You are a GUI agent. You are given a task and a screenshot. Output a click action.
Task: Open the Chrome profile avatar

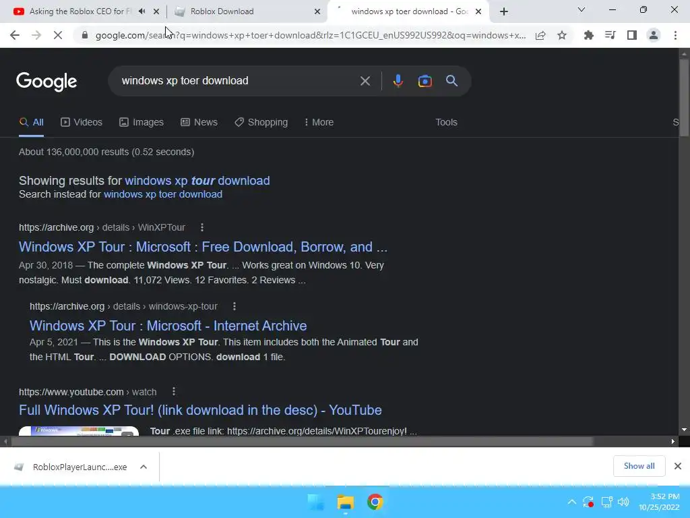coord(654,35)
